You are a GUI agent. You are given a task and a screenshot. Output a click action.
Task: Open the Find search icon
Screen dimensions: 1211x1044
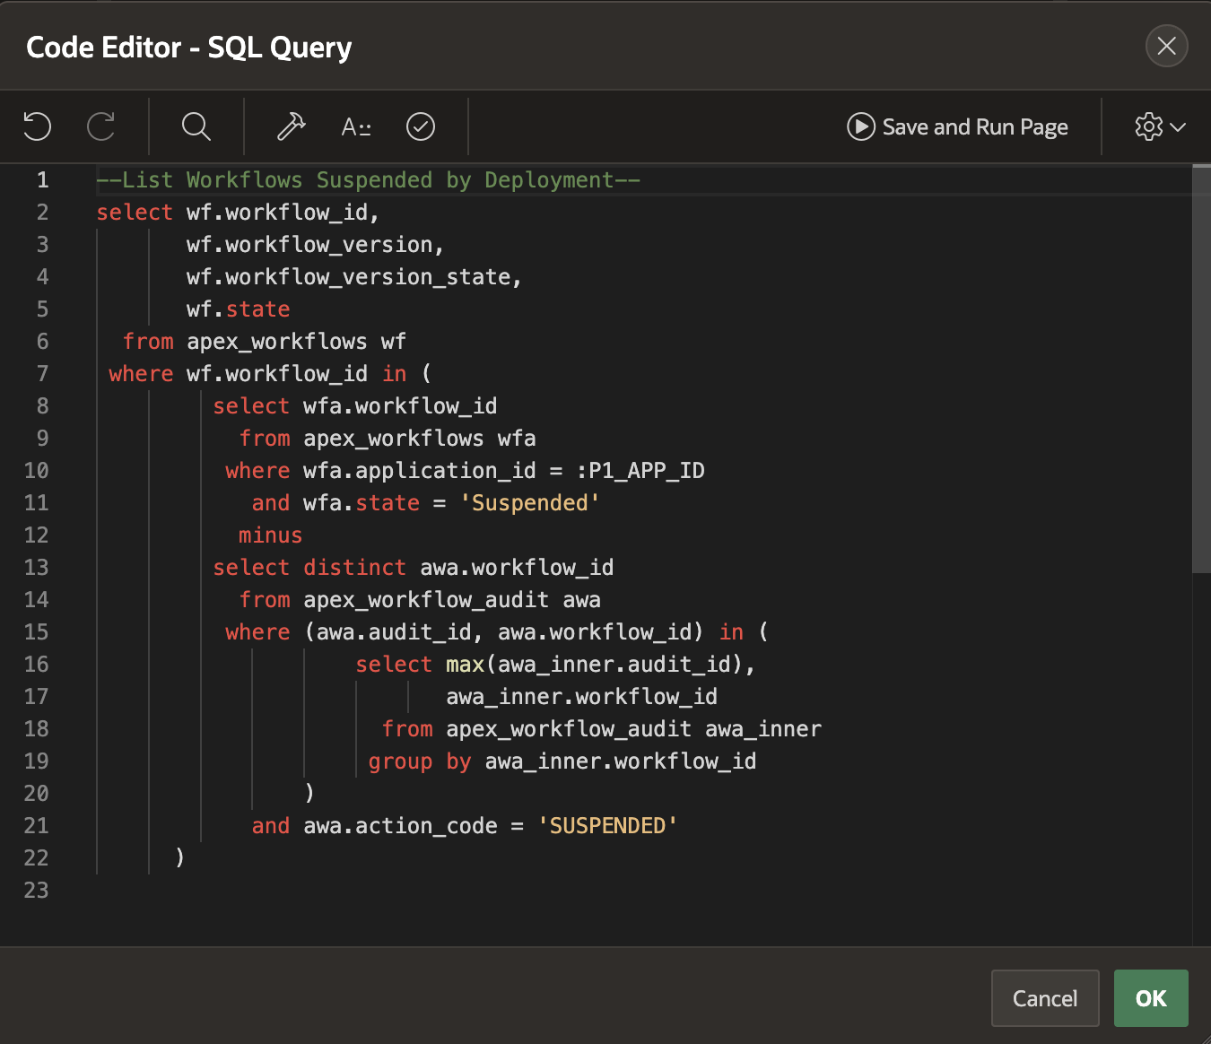pyautogui.click(x=196, y=126)
